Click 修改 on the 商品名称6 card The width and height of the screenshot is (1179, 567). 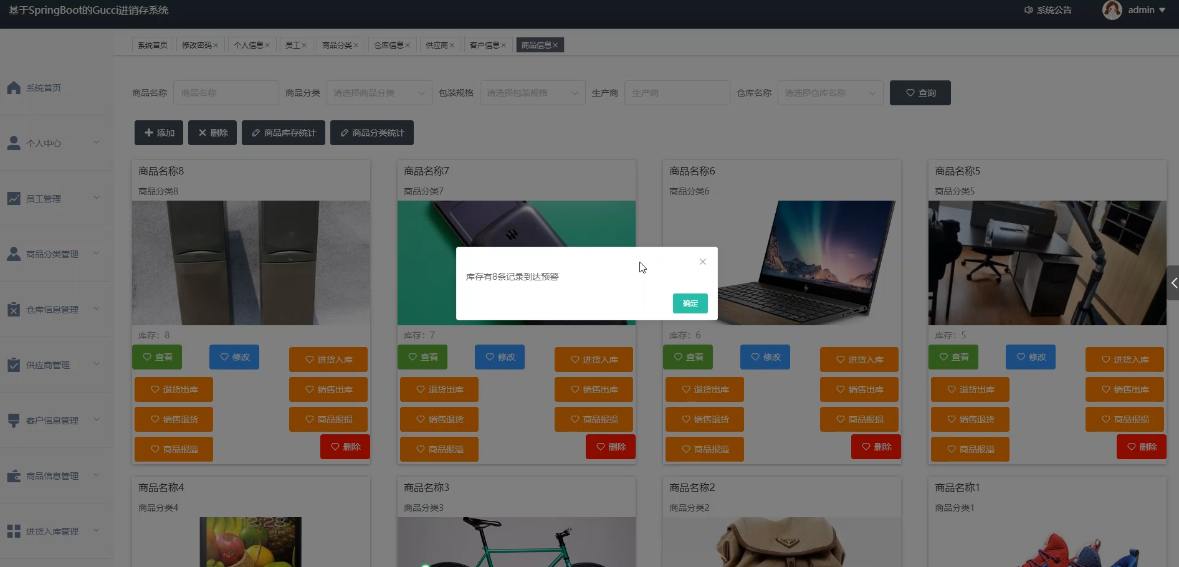(765, 357)
